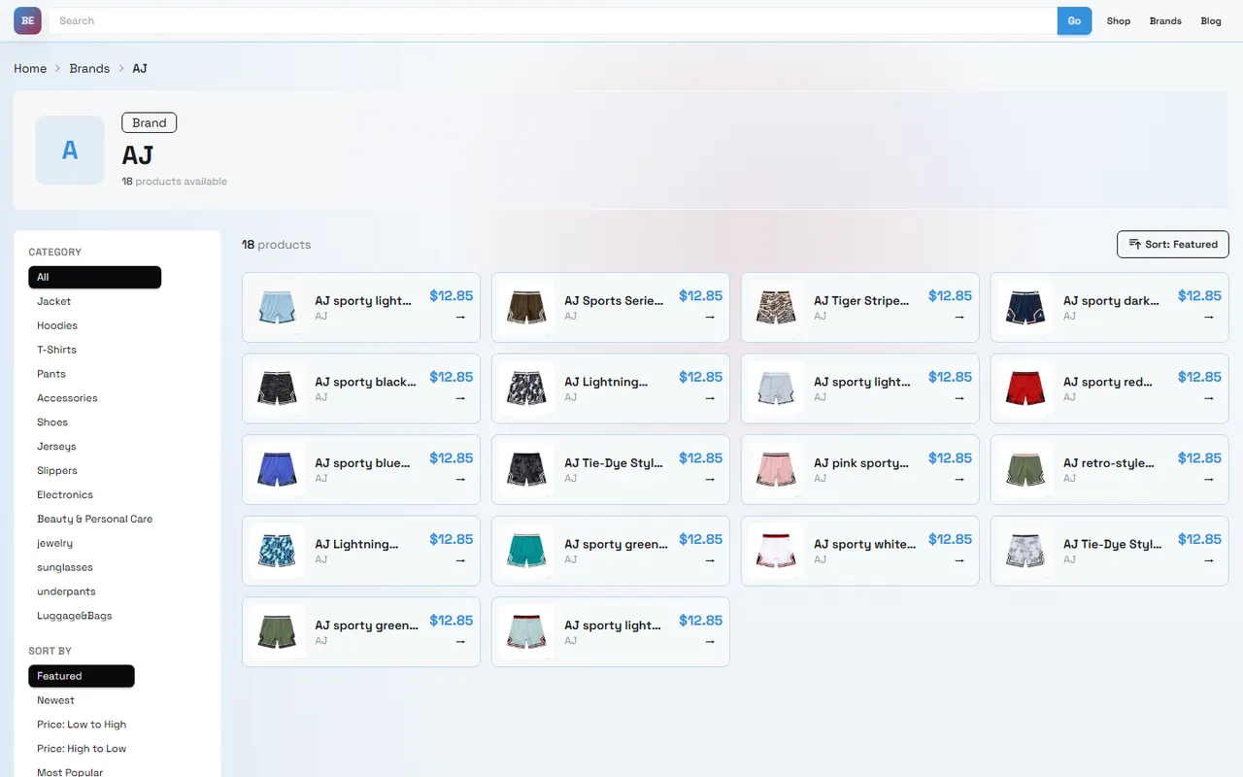This screenshot has width=1243, height=777.
Task: Open AJ Sports Series brown shorts thumbnail
Action: point(526,308)
